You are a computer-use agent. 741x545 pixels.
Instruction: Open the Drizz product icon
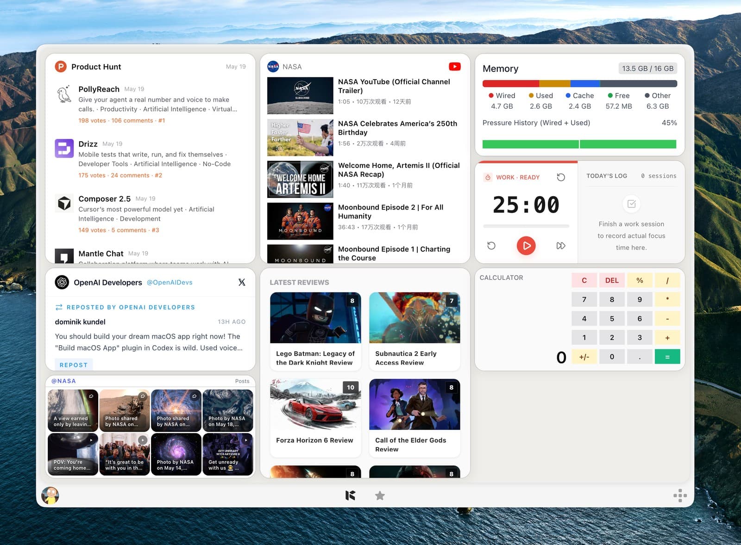(64, 149)
